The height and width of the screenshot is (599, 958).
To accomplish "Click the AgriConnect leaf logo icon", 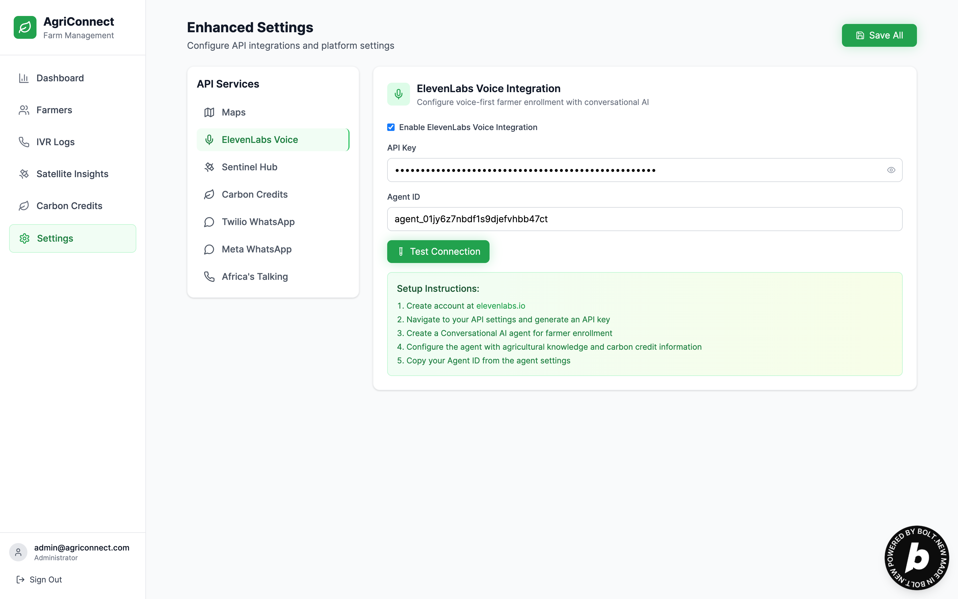I will coord(25,27).
